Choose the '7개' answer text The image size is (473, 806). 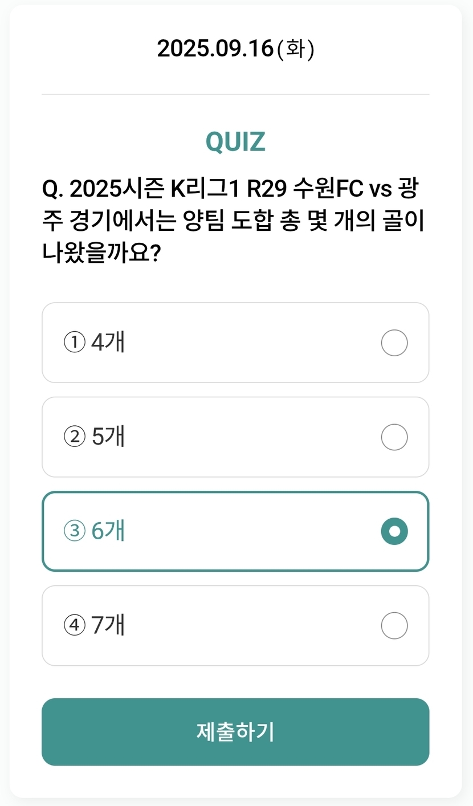click(108, 625)
